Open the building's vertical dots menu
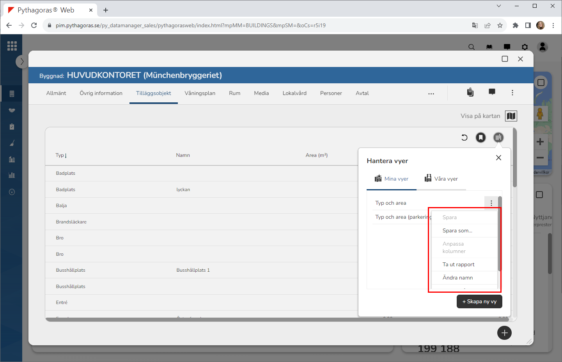Viewport: 562px width, 362px height. pyautogui.click(x=512, y=93)
